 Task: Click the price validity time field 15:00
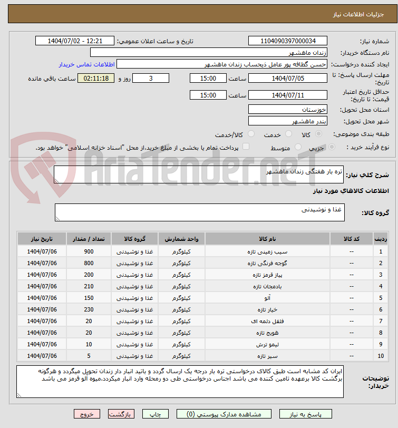pos(208,95)
